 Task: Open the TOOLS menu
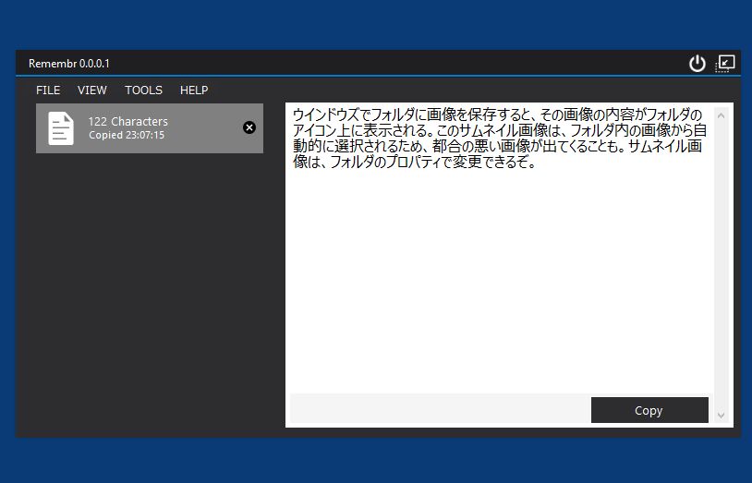click(x=143, y=91)
